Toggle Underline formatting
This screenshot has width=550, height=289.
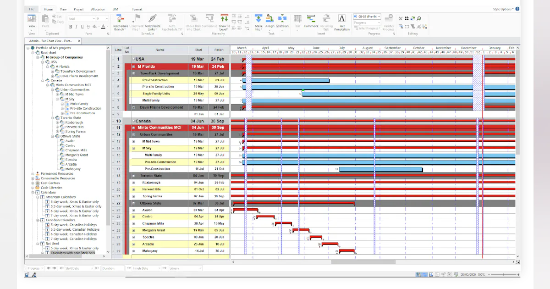pyautogui.click(x=82, y=27)
